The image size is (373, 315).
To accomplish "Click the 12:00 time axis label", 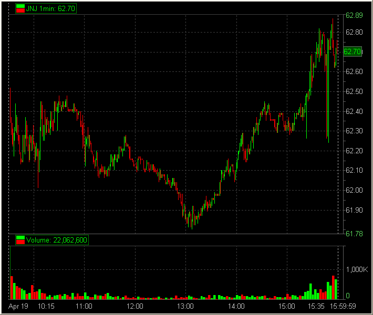I will click(135, 306).
